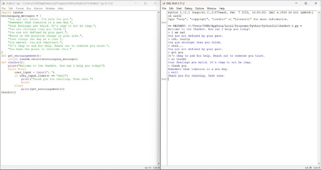This screenshot has height=170, width=321.
Task: Open the Help menu in IDLE Shell
Action: (x=222, y=9)
